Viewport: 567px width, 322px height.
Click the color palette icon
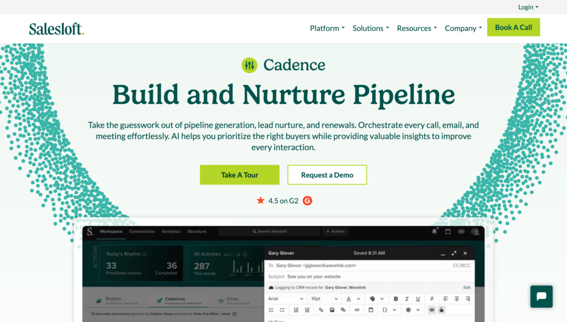coord(372,299)
